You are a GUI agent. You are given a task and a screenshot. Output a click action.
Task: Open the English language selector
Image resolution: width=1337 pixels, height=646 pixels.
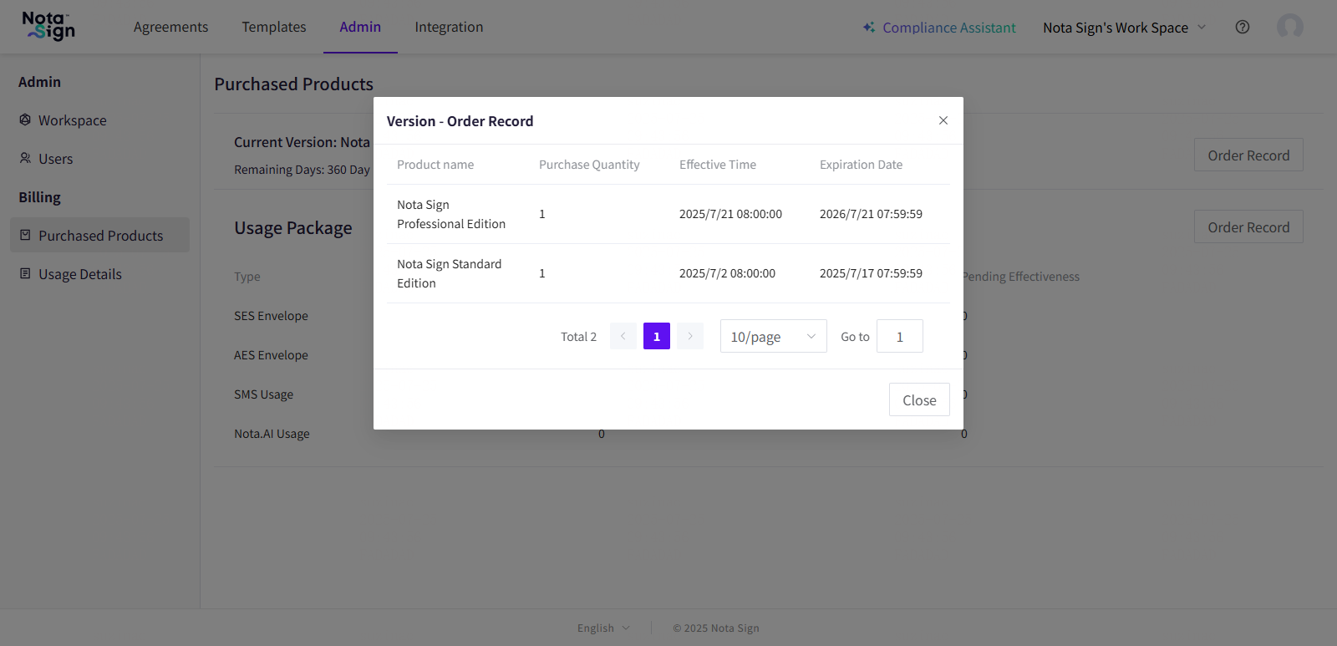[x=603, y=628]
